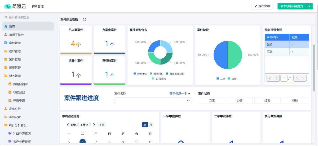Collapse the 统计分析看板 folder
Image resolution: width=318 pixels, height=146 pixels.
(28, 125)
